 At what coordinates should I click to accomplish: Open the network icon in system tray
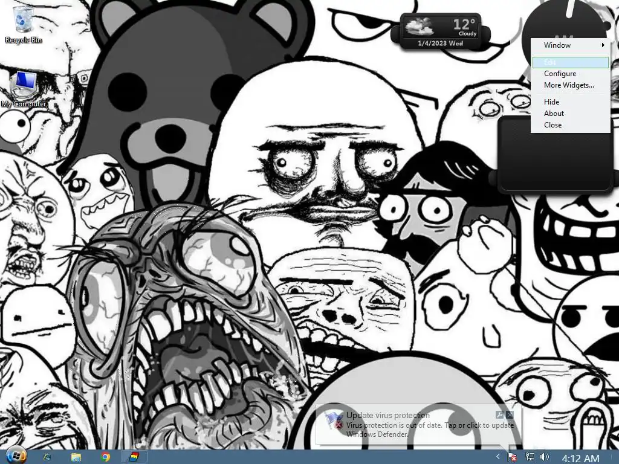point(530,457)
